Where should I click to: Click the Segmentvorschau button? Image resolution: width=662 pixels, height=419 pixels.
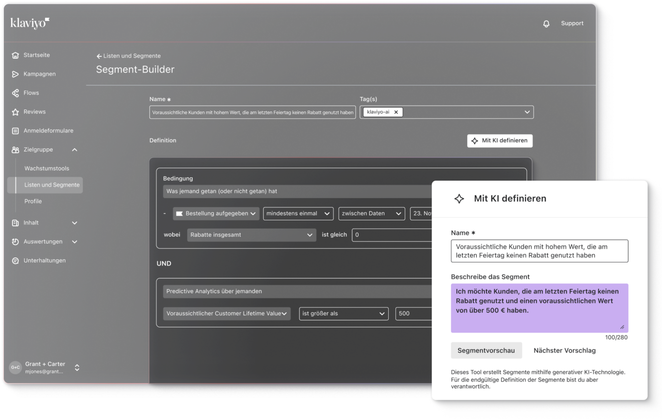(487, 350)
